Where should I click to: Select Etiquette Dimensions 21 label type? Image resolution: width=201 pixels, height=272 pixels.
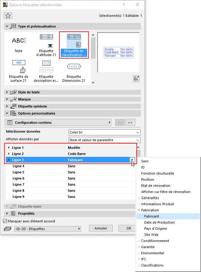[74, 71]
